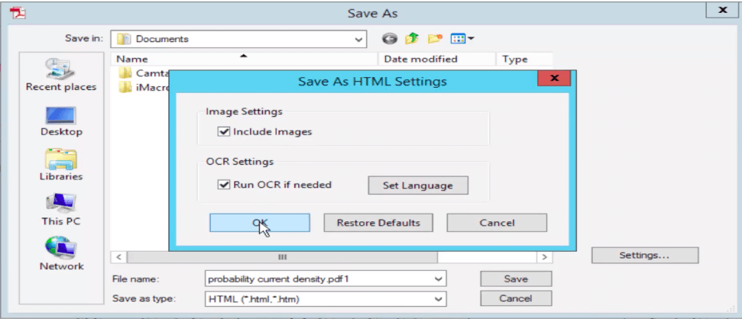
Task: Click the Create New Folder icon
Action: 436,38
